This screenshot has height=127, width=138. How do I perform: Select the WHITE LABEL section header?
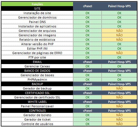click(37, 102)
